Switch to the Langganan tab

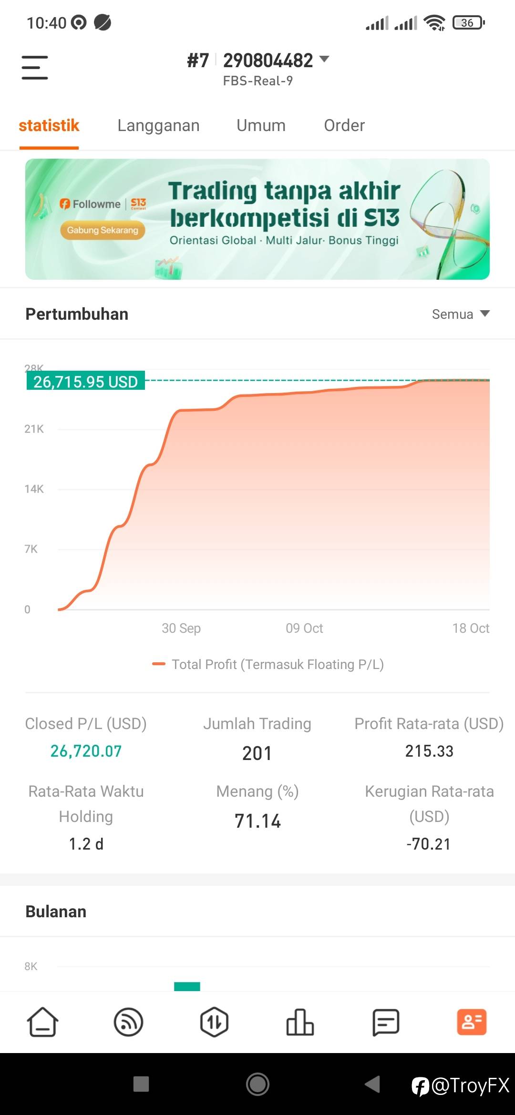[158, 125]
